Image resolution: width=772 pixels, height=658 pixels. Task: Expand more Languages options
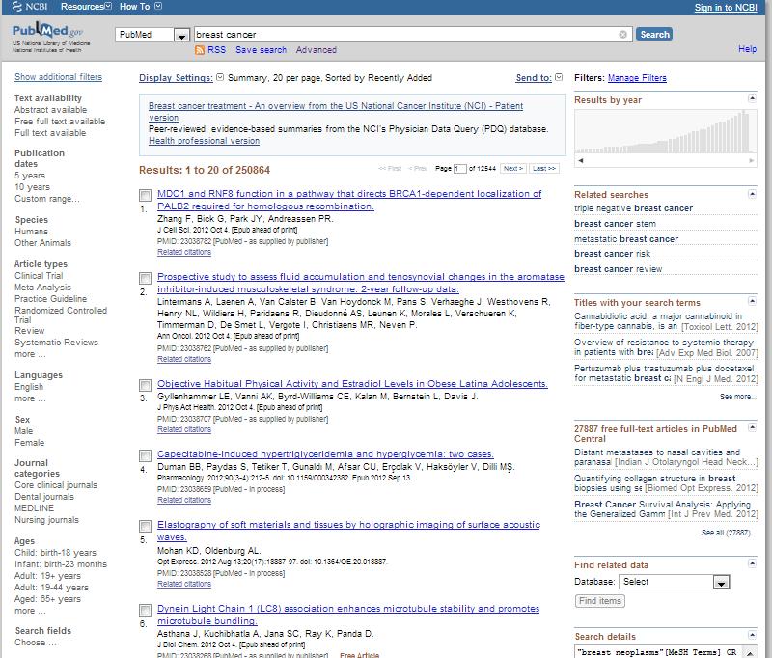[x=30, y=398]
